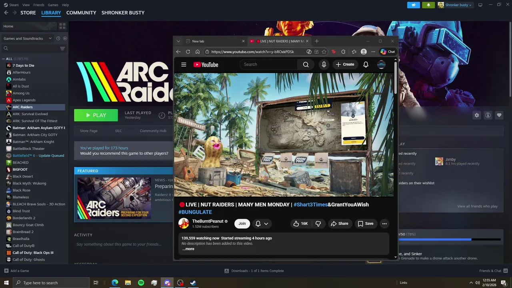Open browser extensions puzzle icon
Viewport: 512px width, 288px height.
(343, 52)
